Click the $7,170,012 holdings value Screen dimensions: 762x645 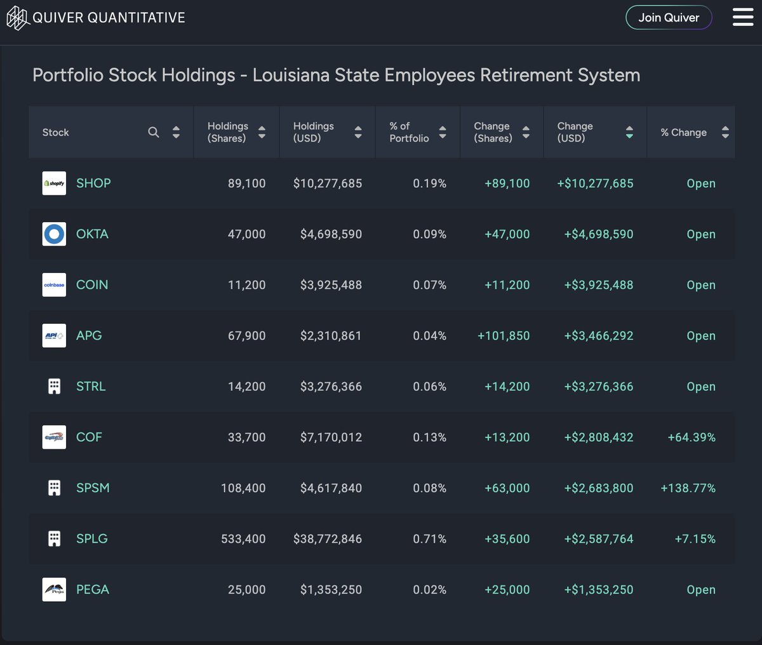[331, 437]
